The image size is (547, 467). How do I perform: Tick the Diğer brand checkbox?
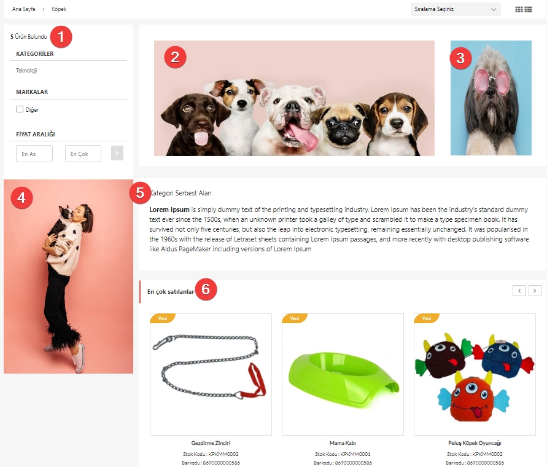(x=20, y=109)
